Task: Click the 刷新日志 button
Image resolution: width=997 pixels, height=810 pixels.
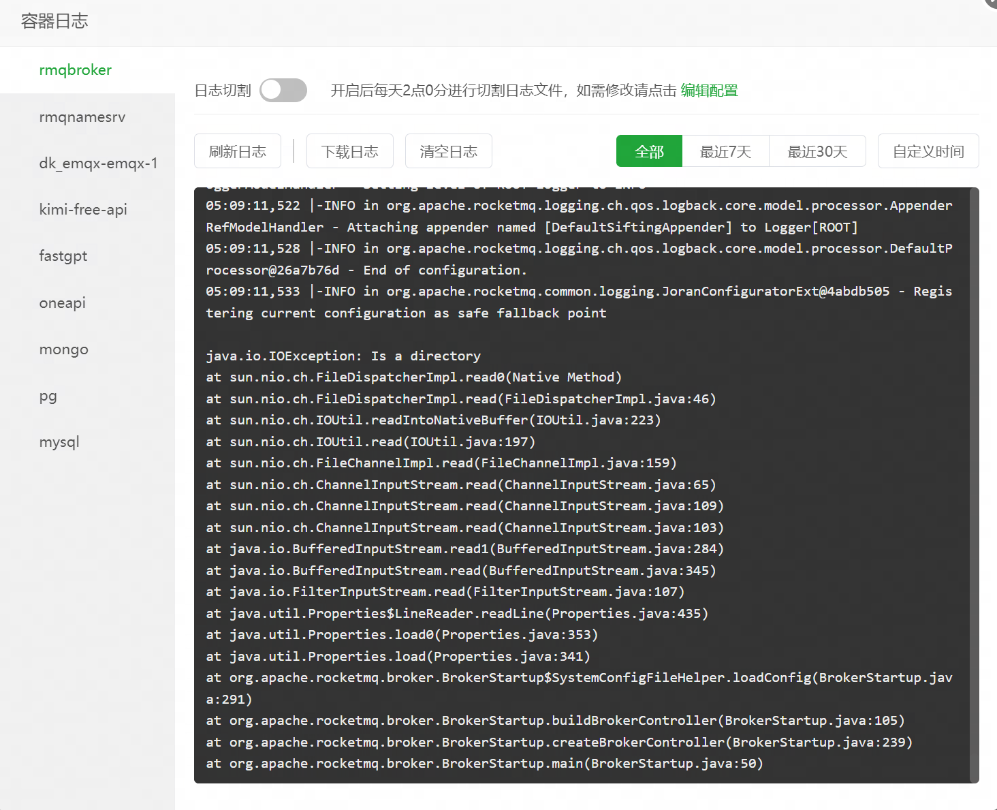Action: 238,151
